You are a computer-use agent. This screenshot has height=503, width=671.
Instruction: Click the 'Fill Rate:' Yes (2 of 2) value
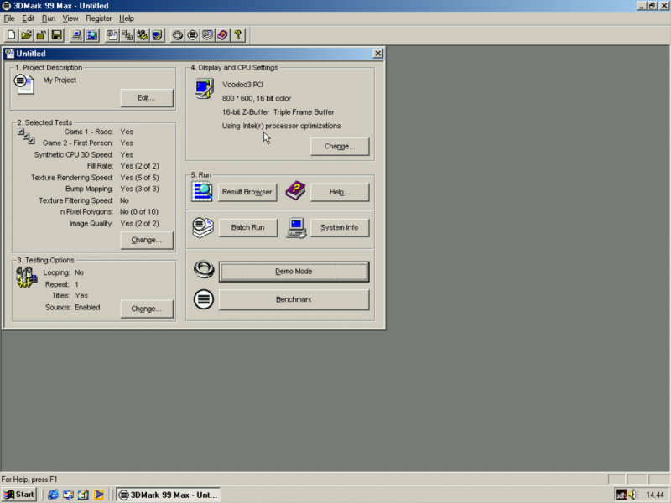[139, 166]
